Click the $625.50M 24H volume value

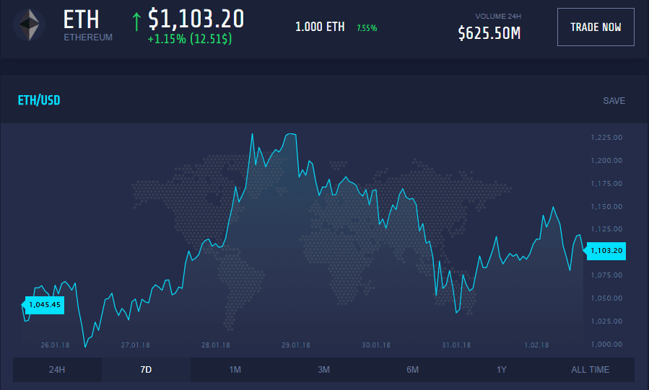(489, 33)
